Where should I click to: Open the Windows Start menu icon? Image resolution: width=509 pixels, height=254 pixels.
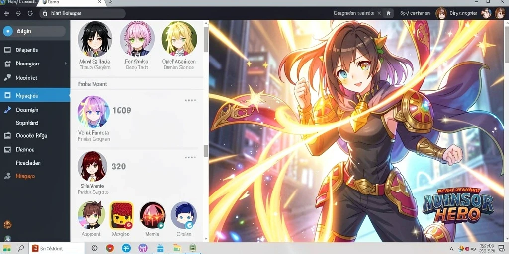(7, 248)
